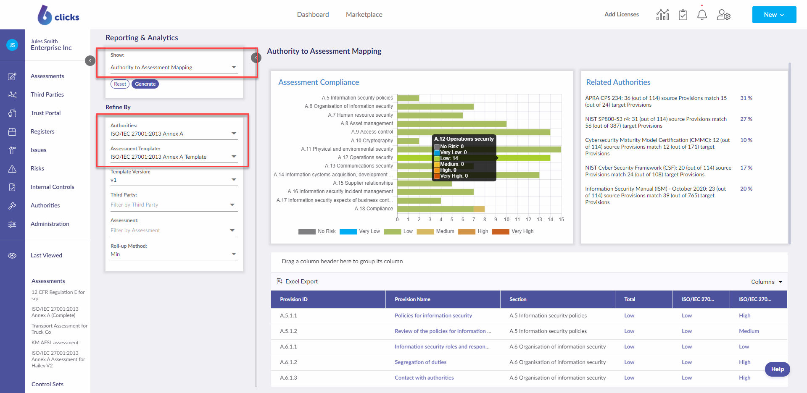Open Transport Assessment for Truck Co
This screenshot has height=393, width=807.
[x=59, y=329]
